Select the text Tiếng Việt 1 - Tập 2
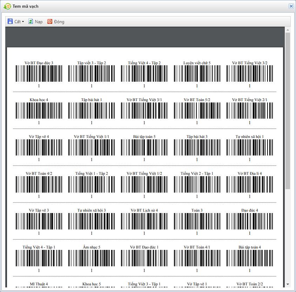This screenshot has width=296, height=292. pyautogui.click(x=92, y=173)
